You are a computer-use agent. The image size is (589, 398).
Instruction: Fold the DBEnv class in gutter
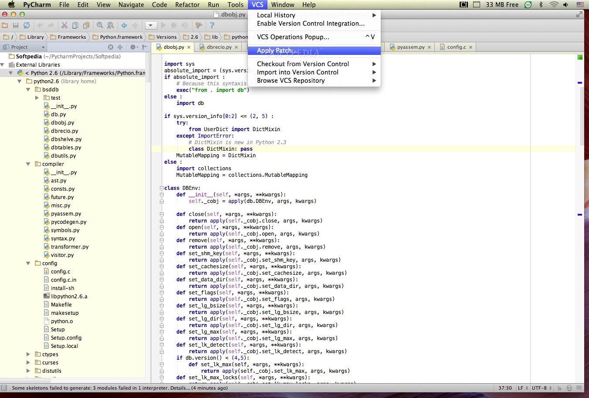[x=161, y=188]
